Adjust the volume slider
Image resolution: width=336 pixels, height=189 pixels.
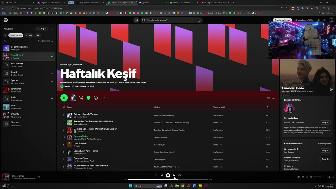pos(319,177)
